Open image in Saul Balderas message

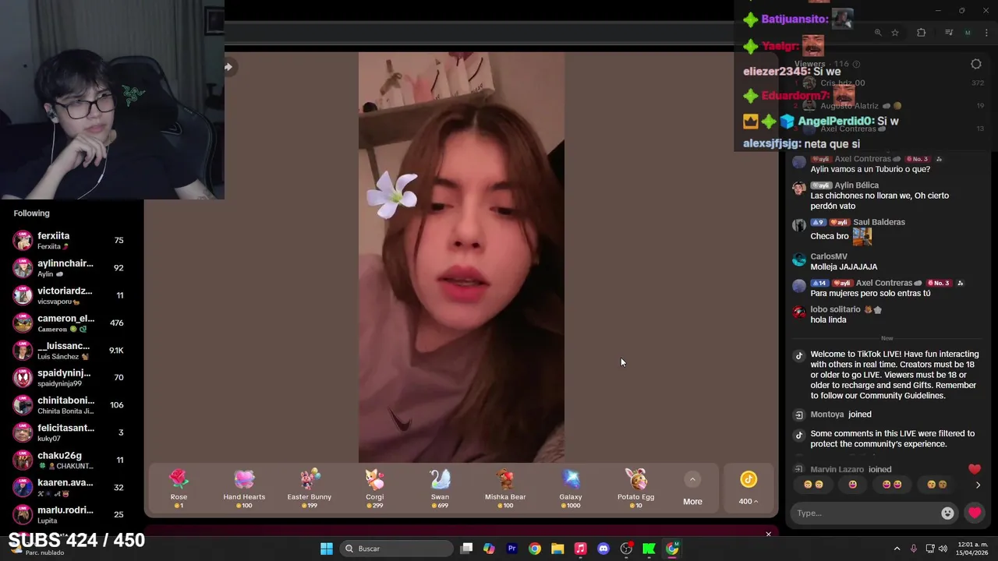[x=862, y=236]
